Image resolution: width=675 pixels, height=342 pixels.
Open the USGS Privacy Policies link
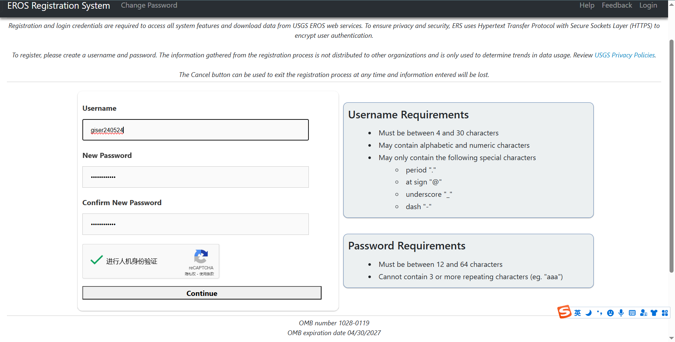625,55
